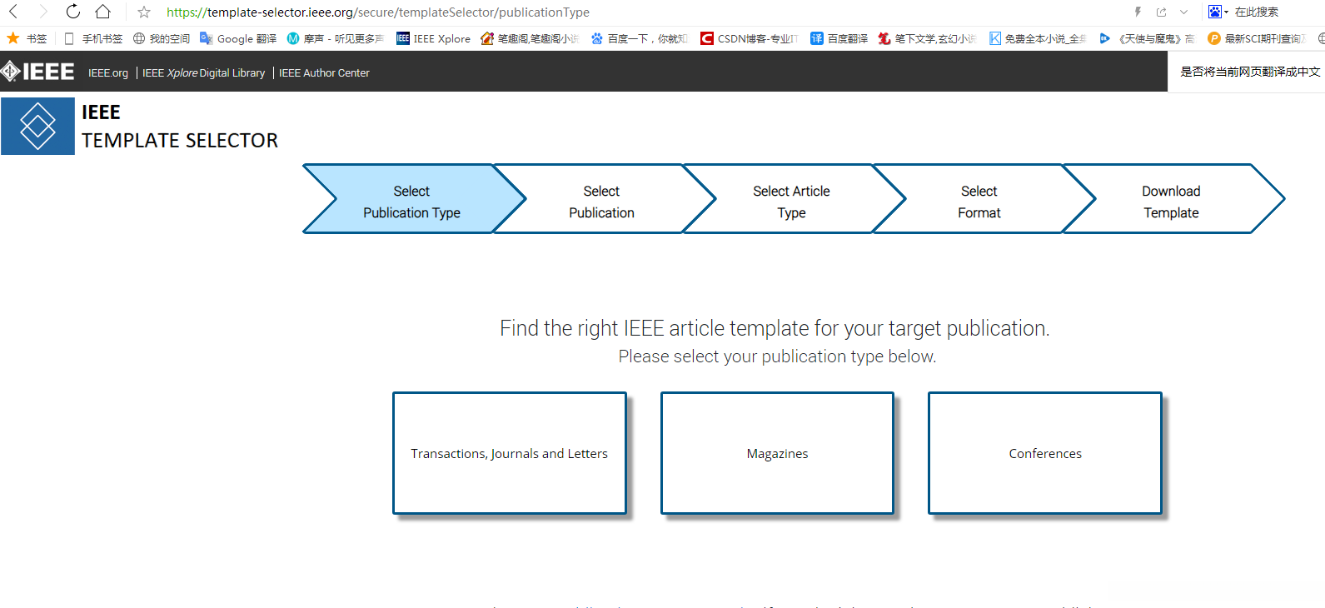The image size is (1325, 608).
Task: Bookmark this page with the star icon
Action: tap(144, 12)
